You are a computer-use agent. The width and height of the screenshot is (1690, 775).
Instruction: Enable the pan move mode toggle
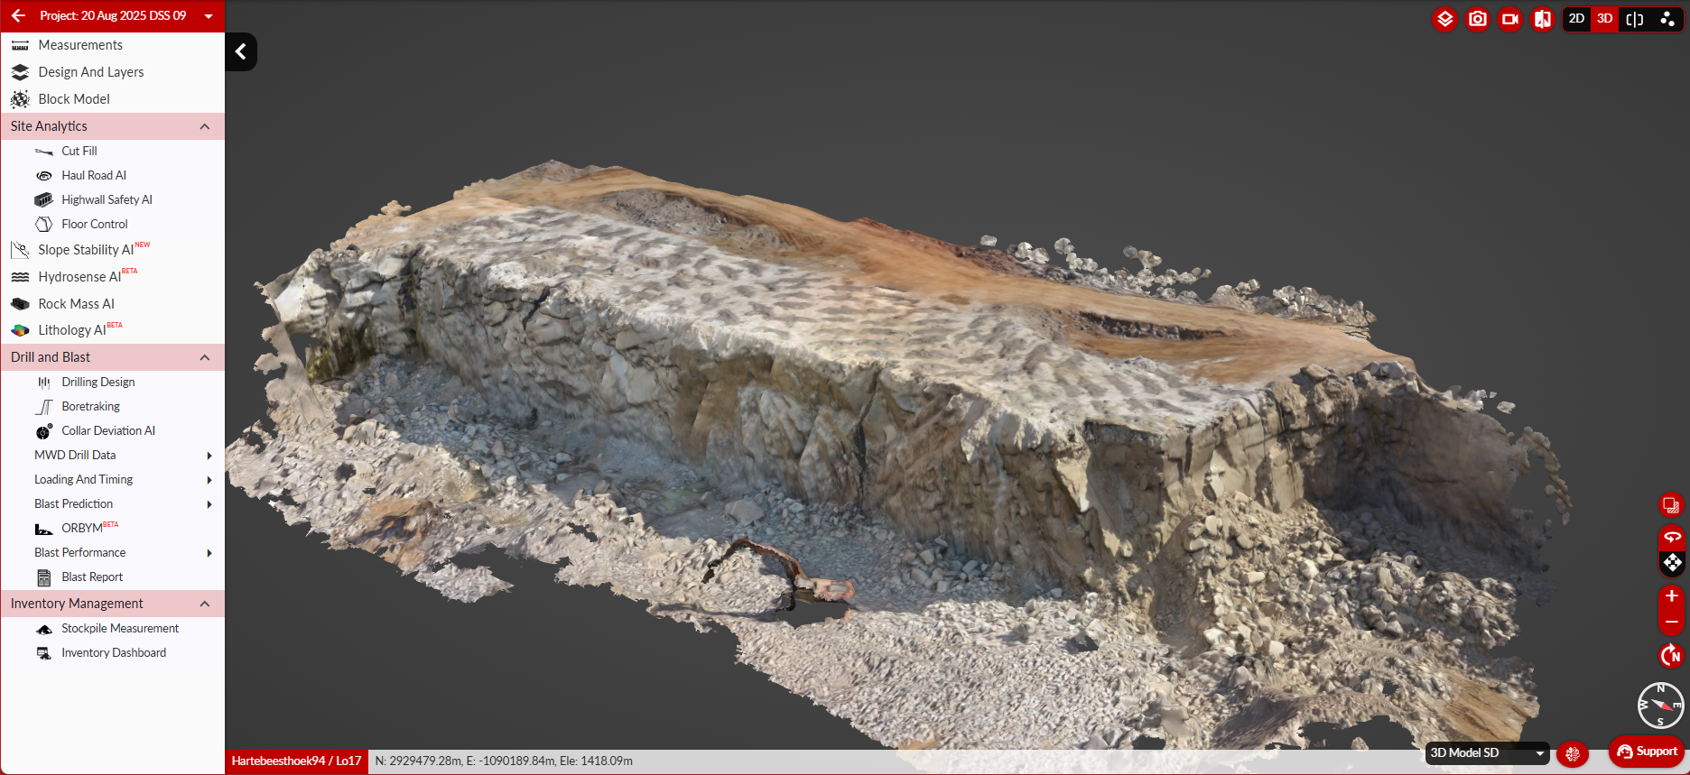tap(1672, 563)
